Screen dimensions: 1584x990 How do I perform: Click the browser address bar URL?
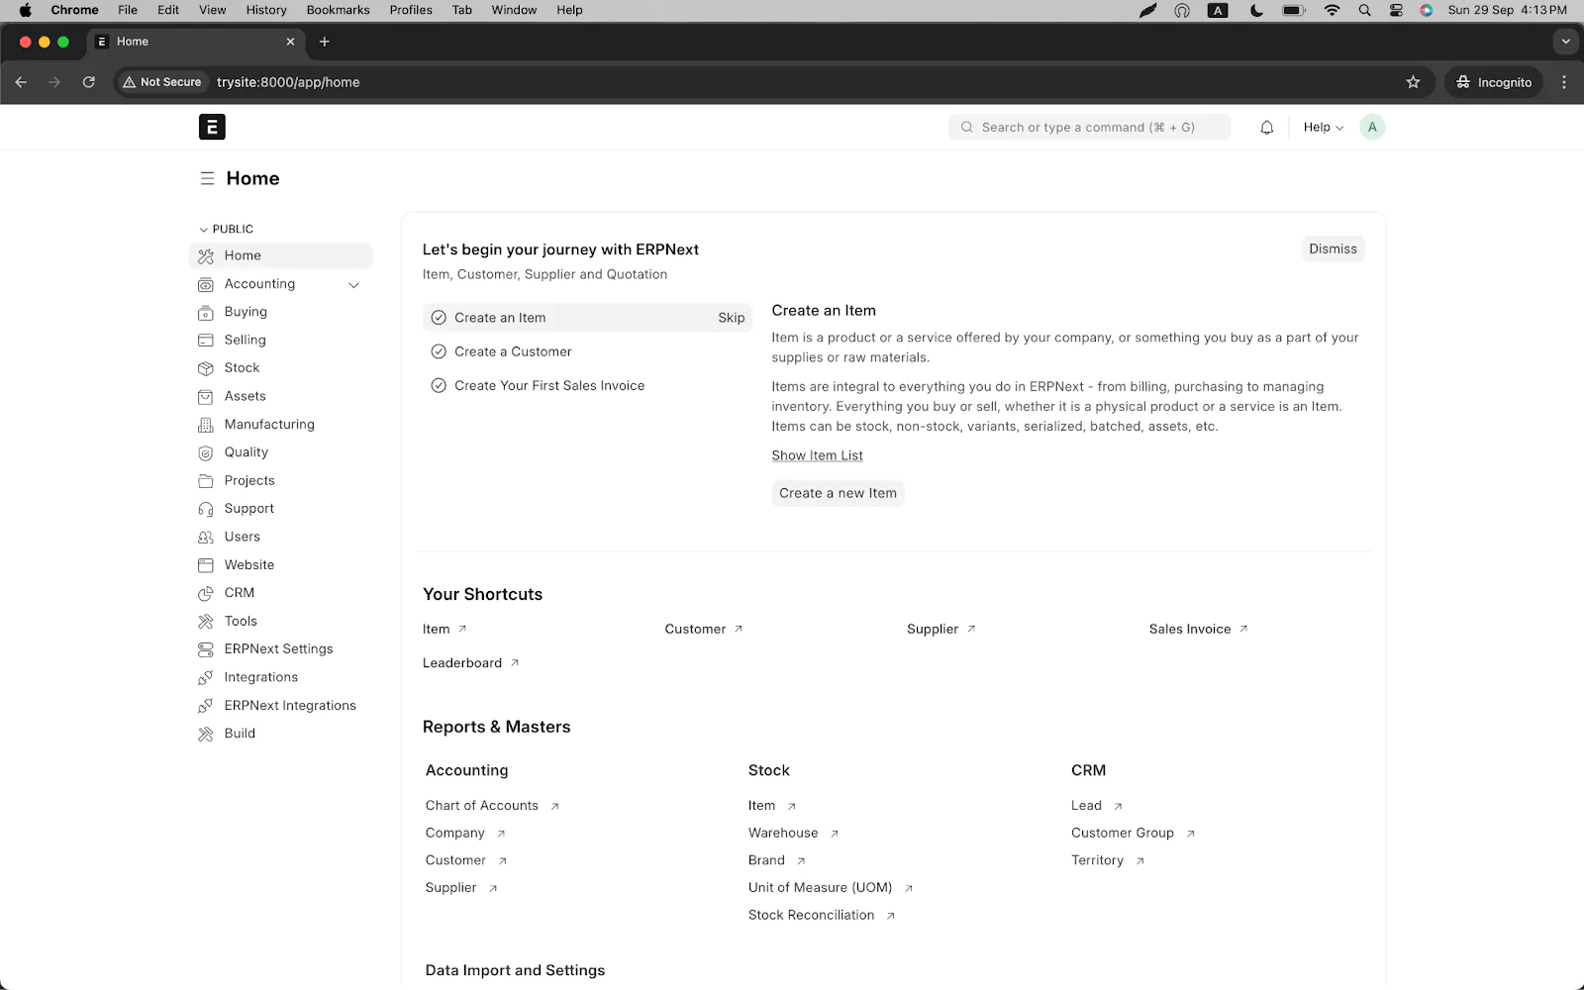pyautogui.click(x=288, y=82)
